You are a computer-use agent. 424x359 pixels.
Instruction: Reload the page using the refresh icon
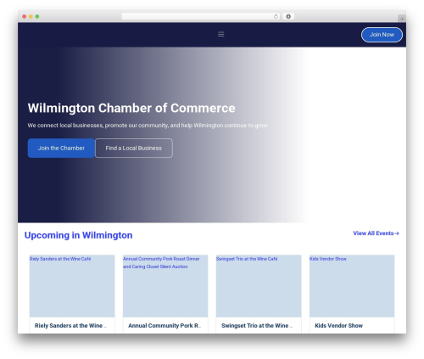276,16
